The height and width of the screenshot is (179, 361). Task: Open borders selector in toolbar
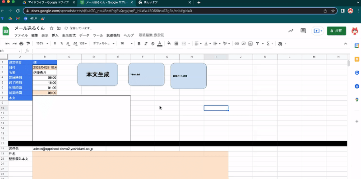(176, 44)
